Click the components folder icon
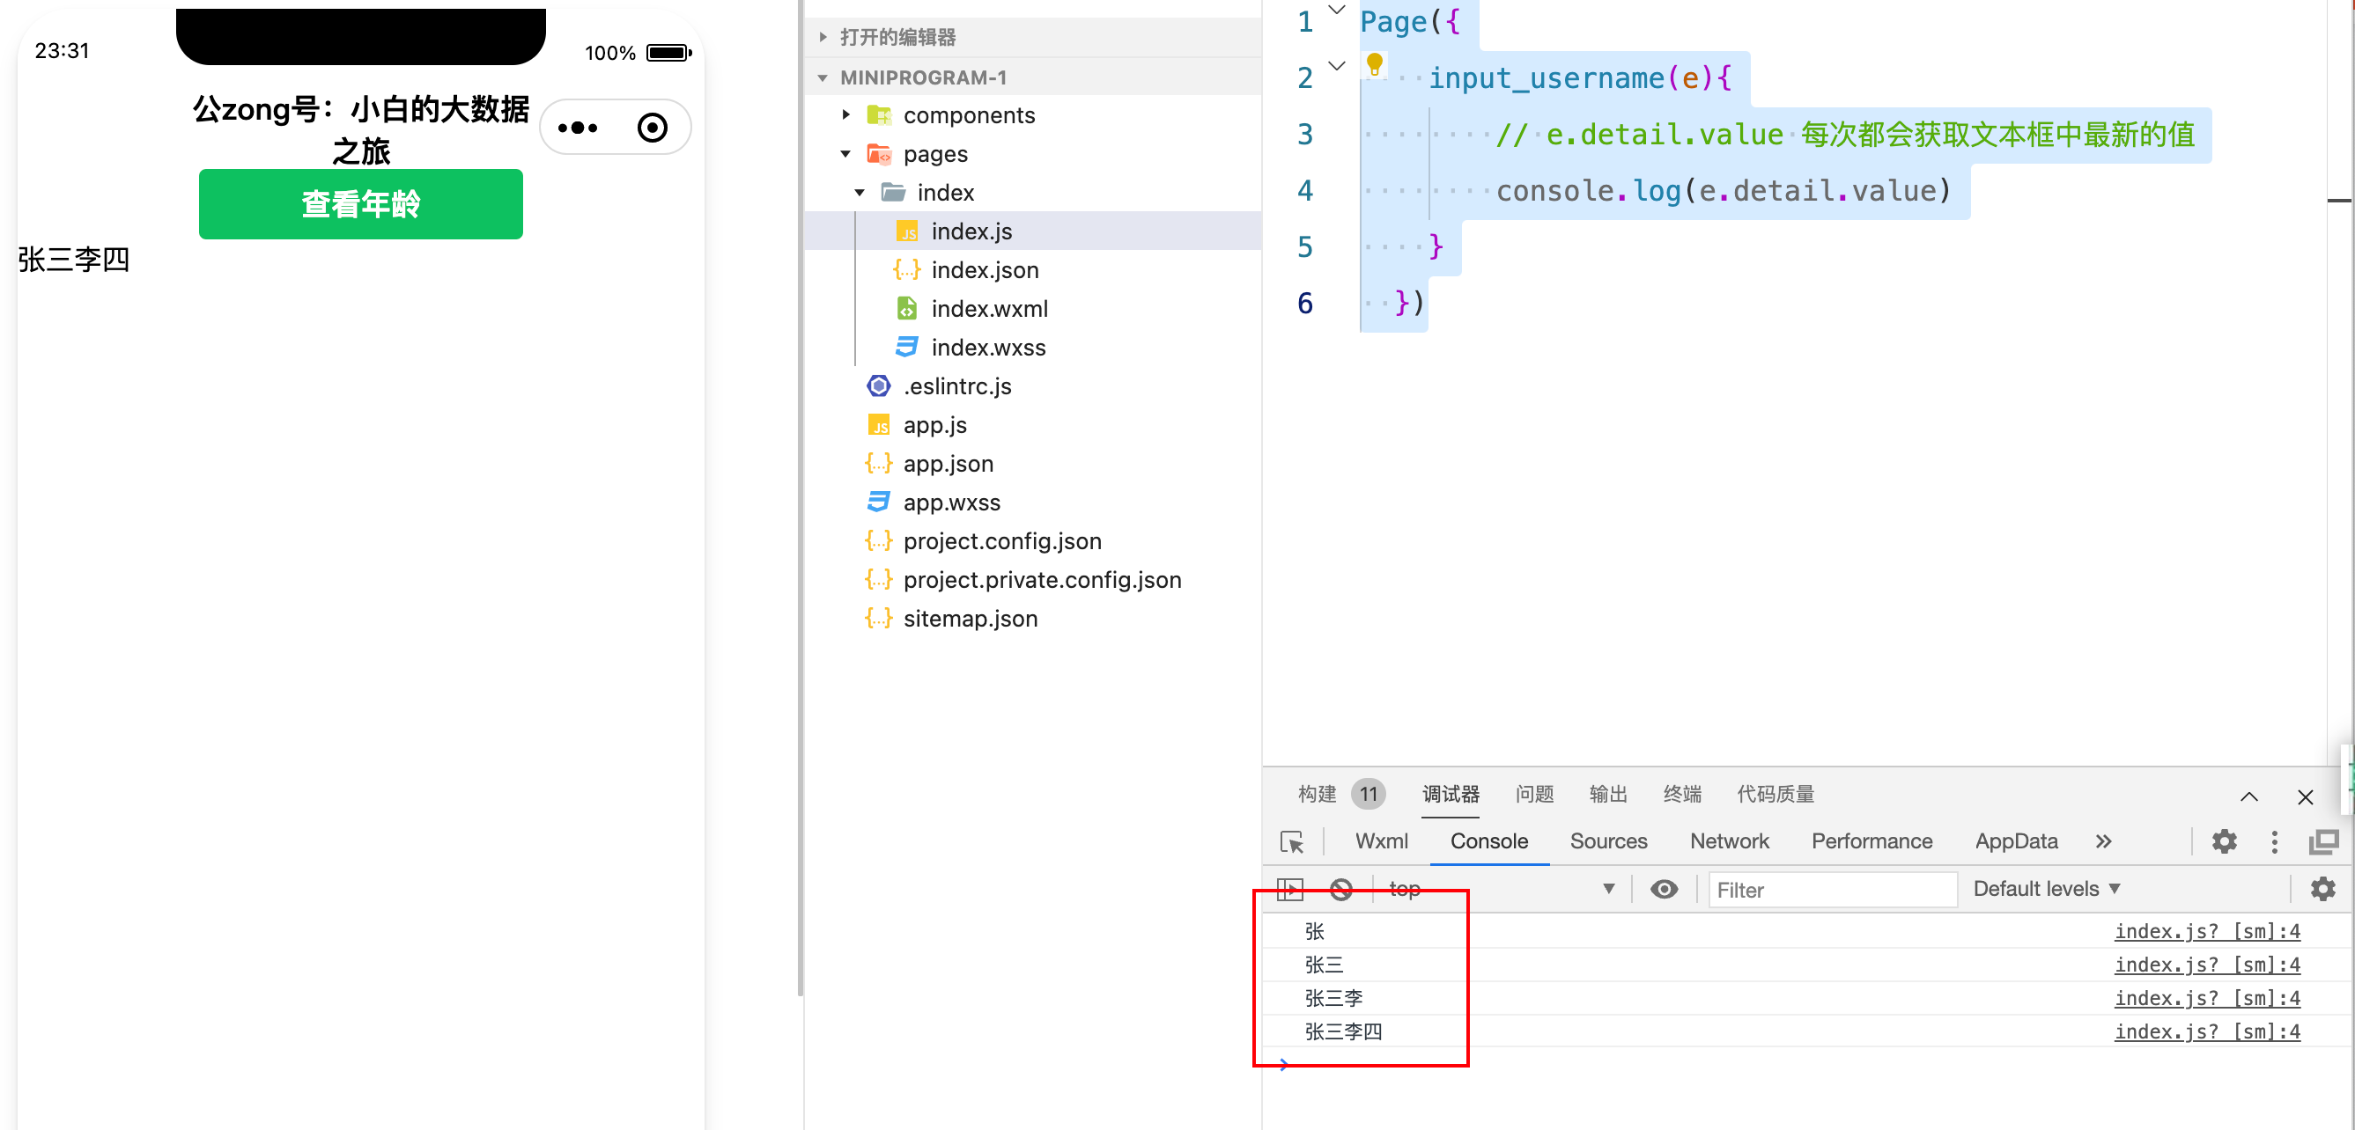 click(879, 115)
